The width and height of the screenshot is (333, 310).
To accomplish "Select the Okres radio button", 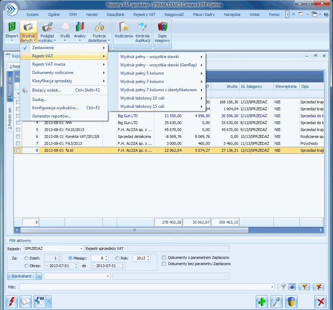I will [26, 266].
